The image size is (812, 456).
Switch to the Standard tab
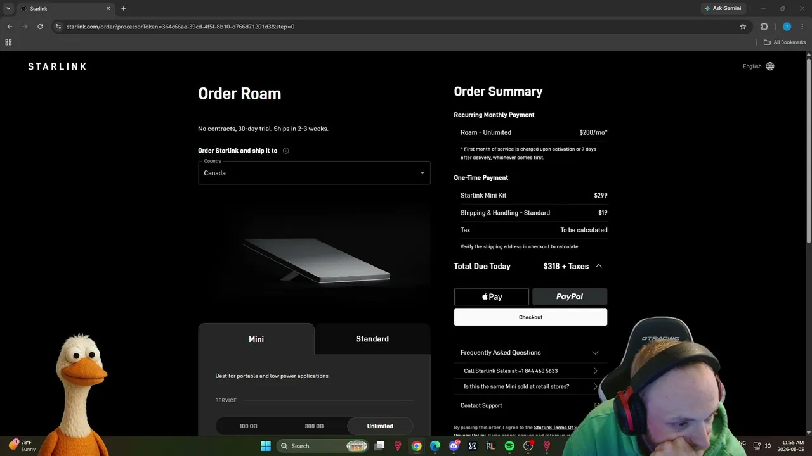[372, 339]
